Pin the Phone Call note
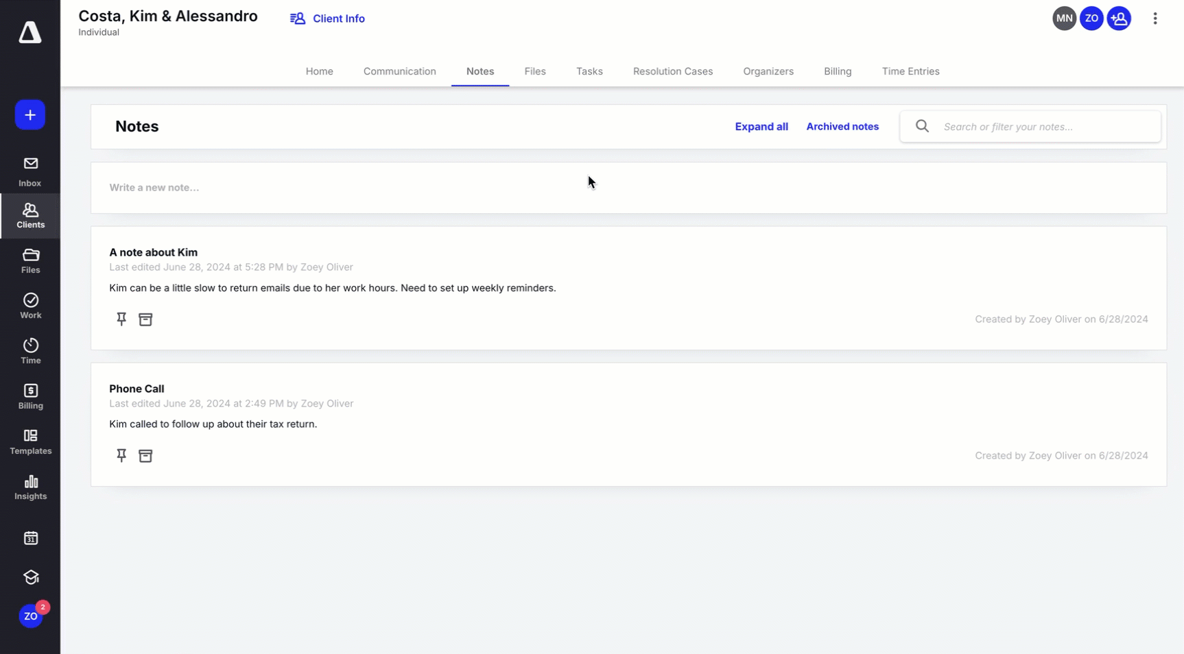Viewport: 1184px width, 654px height. 121,456
